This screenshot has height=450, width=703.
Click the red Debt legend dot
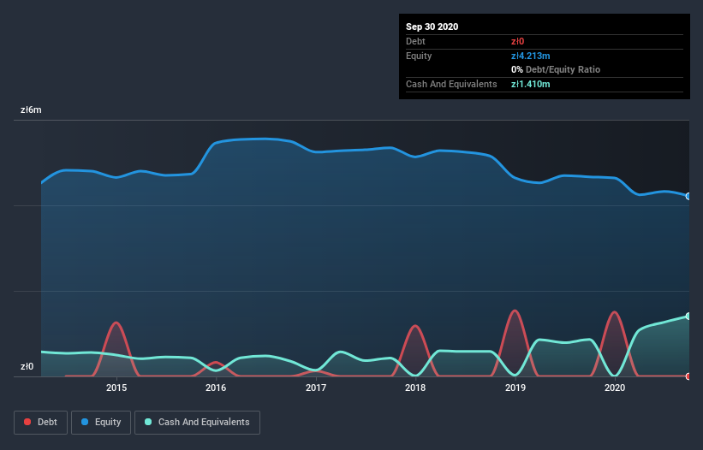coord(27,422)
